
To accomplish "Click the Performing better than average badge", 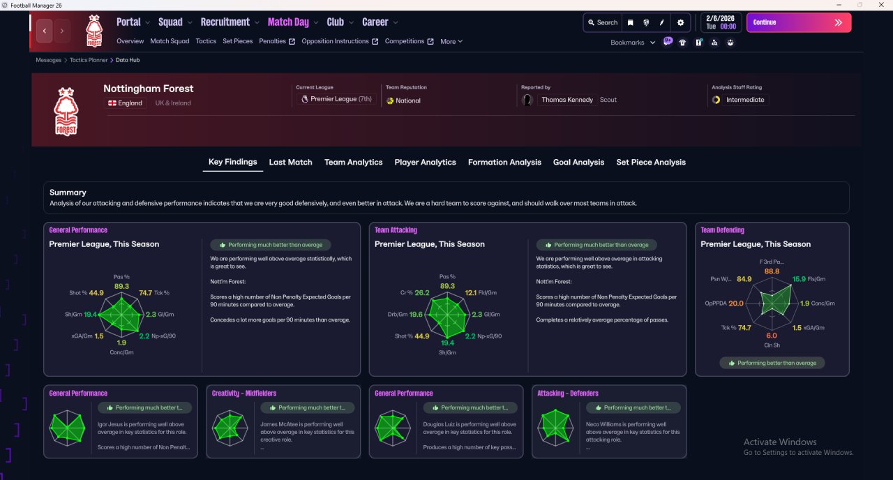I will (772, 363).
